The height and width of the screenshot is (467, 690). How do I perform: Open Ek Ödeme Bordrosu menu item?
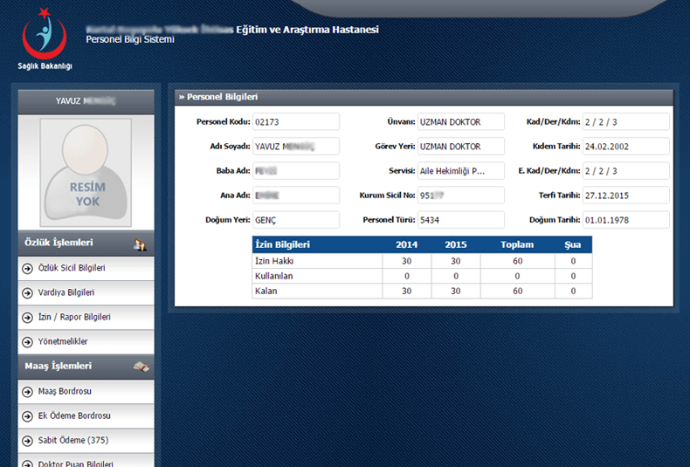(x=74, y=415)
